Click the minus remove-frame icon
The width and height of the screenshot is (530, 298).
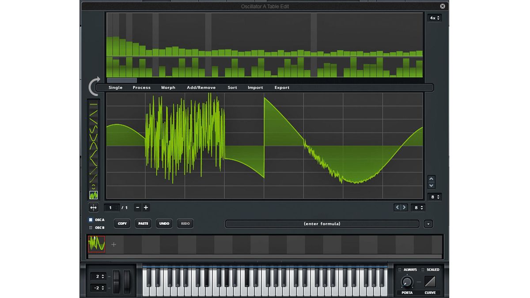(x=138, y=207)
